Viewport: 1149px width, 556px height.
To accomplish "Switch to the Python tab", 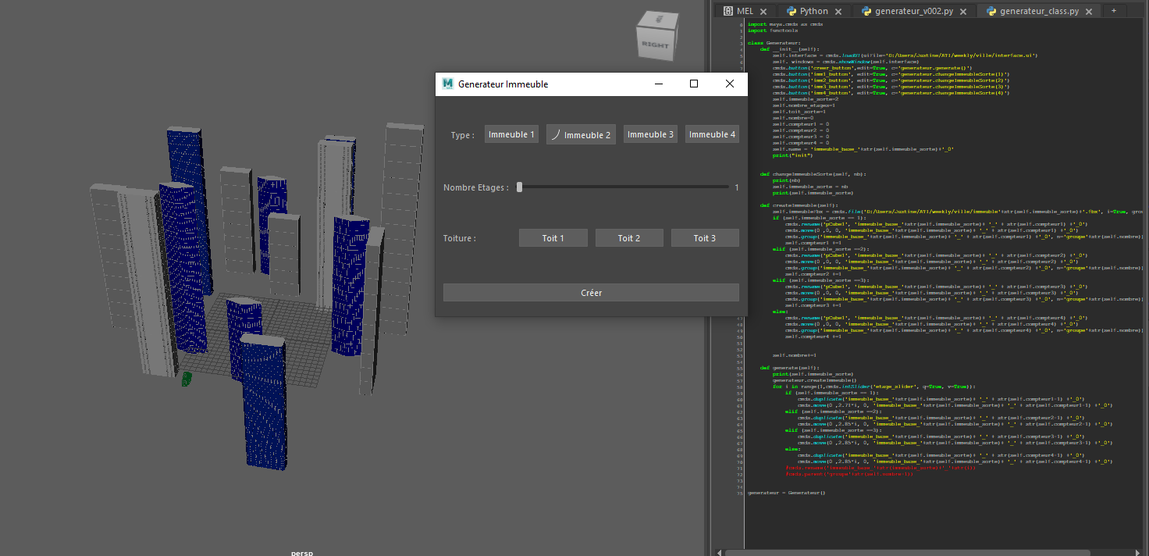I will pyautogui.click(x=813, y=11).
